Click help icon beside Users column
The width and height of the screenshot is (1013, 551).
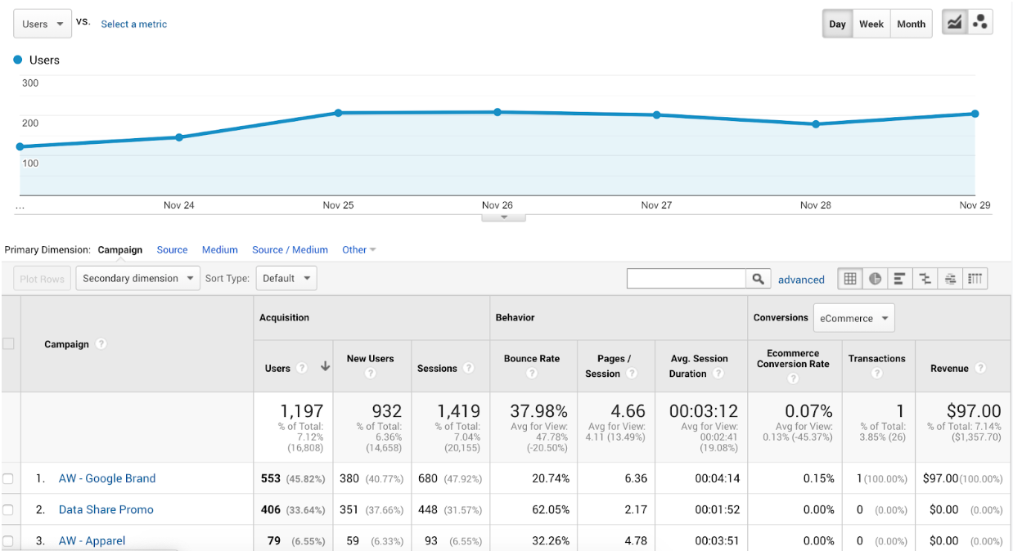click(302, 368)
